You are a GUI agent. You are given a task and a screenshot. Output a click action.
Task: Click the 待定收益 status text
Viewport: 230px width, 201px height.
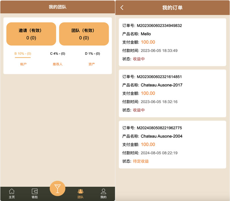tap(141, 161)
